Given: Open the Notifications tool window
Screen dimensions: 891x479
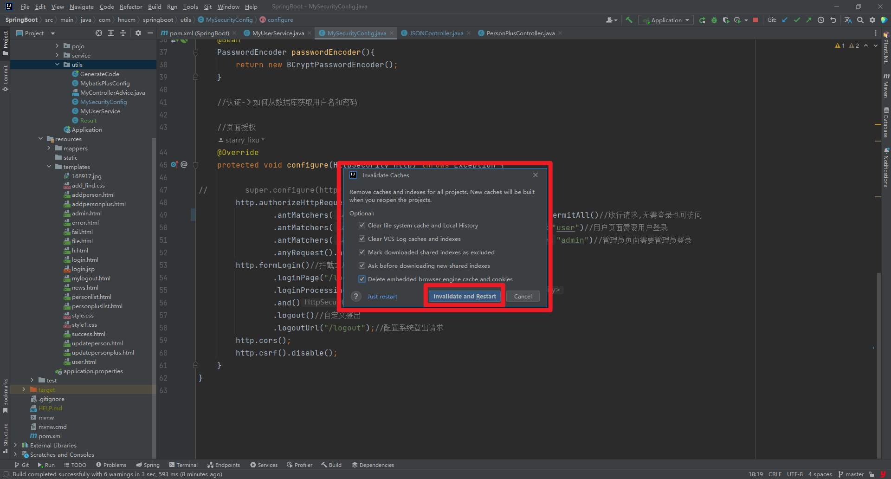Looking at the screenshot, I should (886, 168).
